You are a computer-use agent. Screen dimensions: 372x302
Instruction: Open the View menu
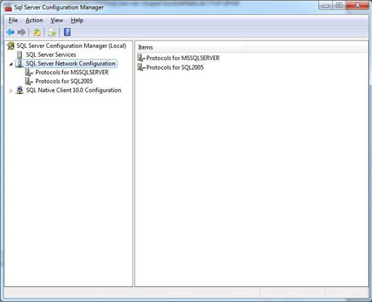point(57,20)
